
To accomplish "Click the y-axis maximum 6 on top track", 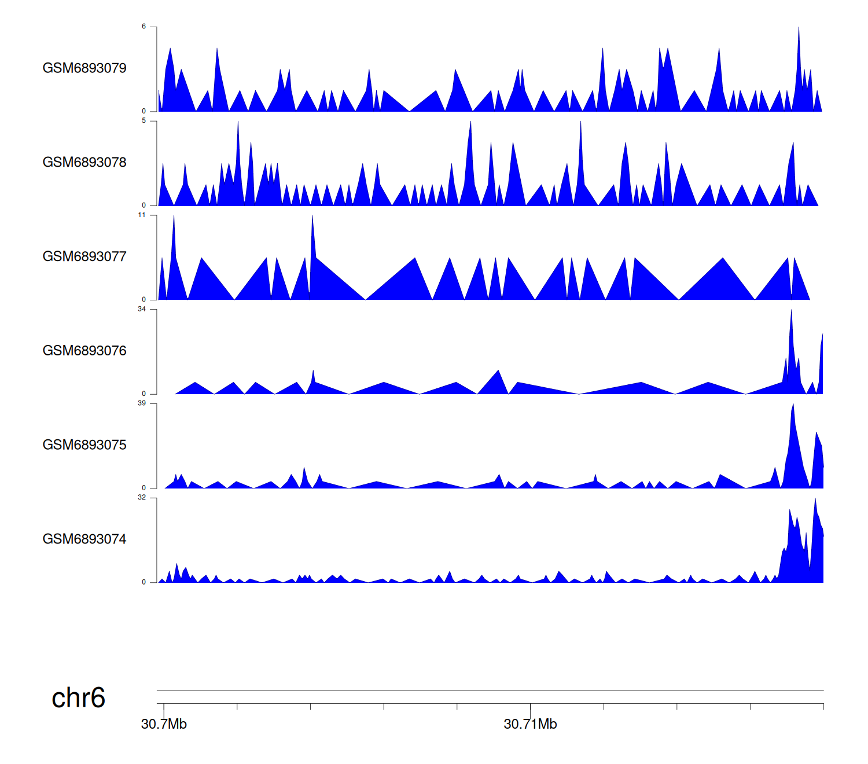I will tap(144, 27).
